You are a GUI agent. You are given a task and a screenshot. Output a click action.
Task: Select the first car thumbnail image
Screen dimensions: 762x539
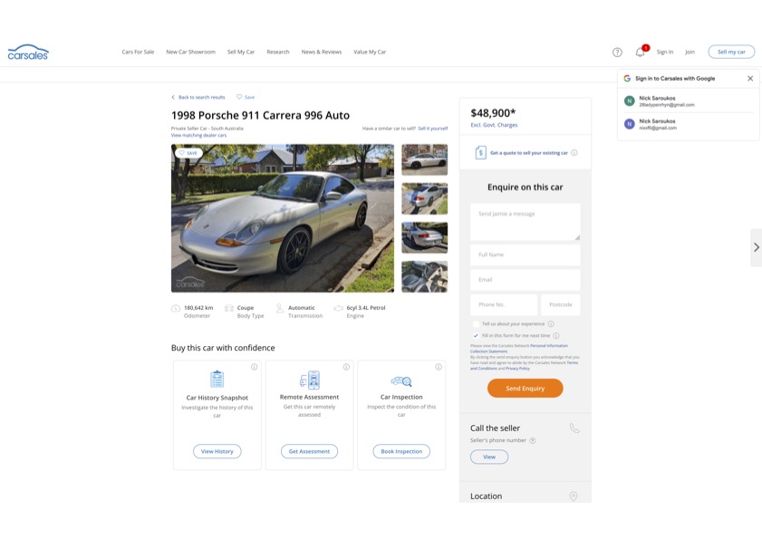pos(424,159)
